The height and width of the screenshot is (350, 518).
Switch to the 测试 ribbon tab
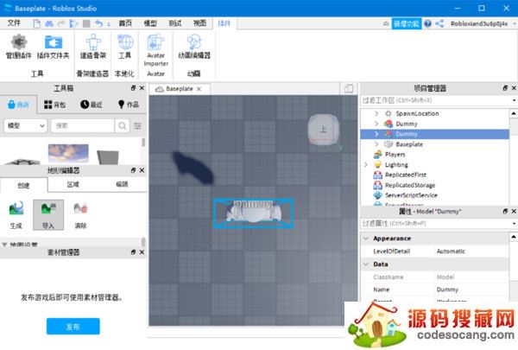[175, 23]
